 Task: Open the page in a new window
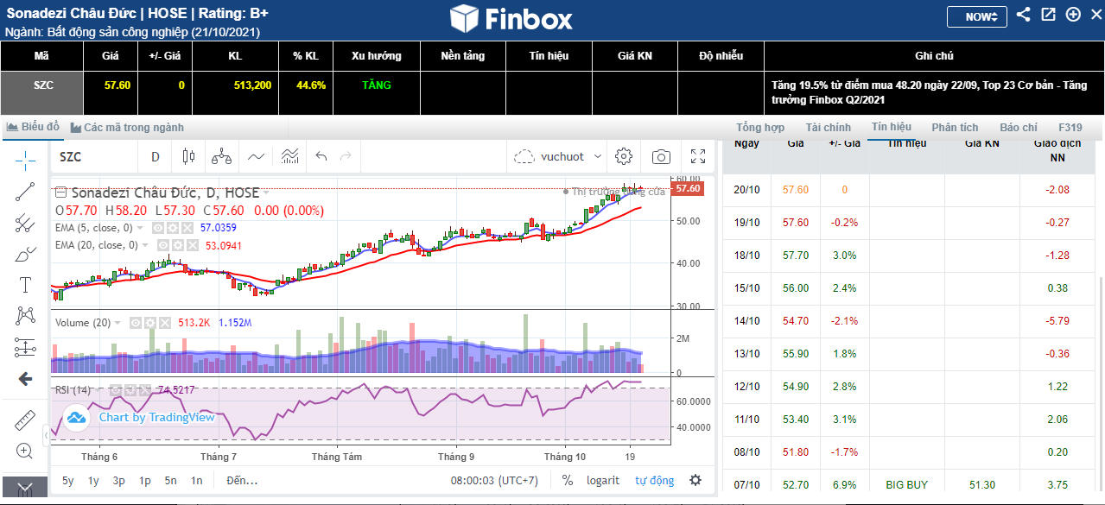coord(1048,15)
